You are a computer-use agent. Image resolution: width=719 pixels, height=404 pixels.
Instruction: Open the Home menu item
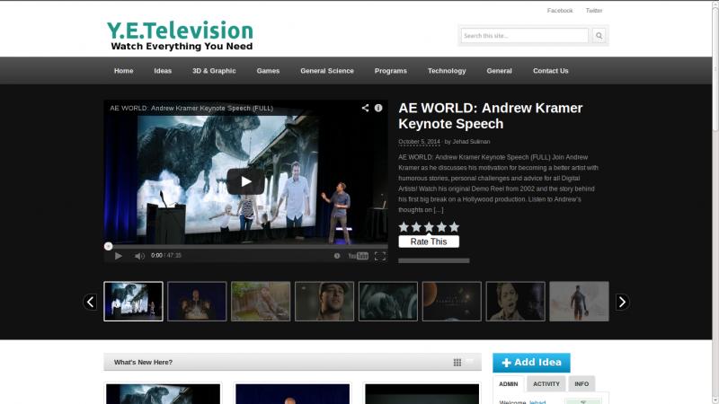tap(124, 71)
